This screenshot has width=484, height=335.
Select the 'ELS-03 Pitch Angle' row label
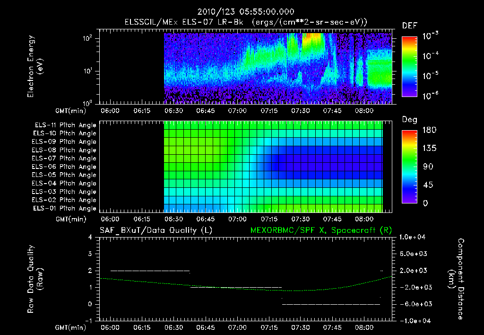click(64, 192)
